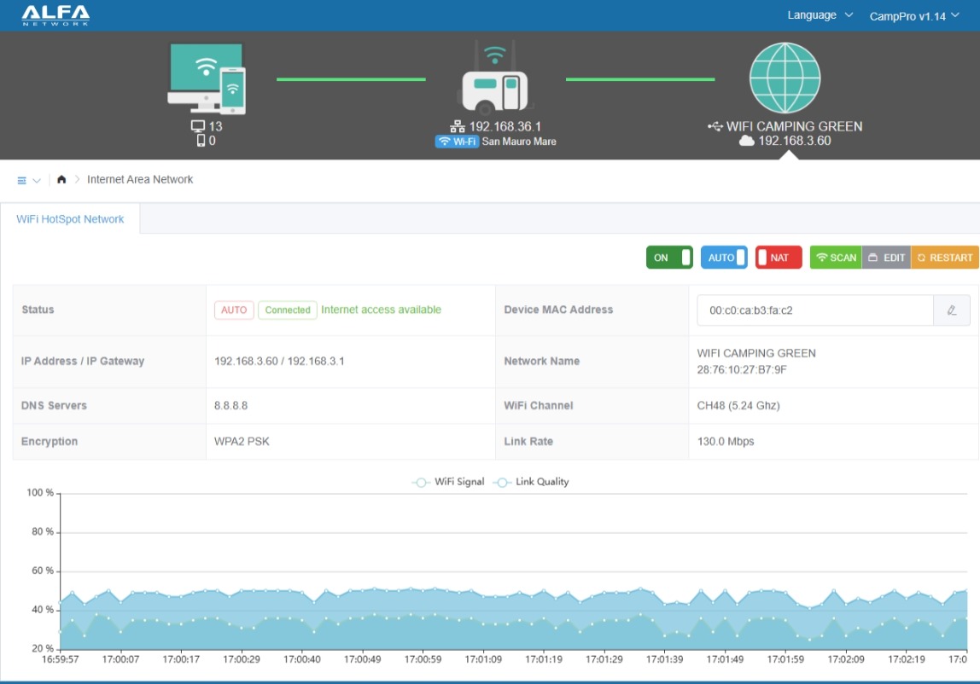Click the San Mauro Mare SSID label

pyautogui.click(x=519, y=142)
